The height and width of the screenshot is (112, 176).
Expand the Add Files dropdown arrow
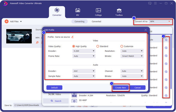(21, 22)
